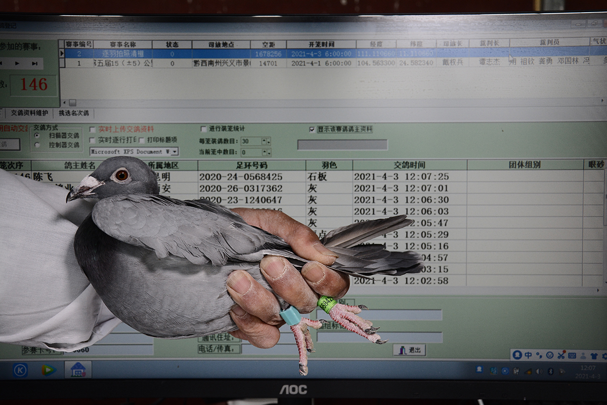Screen dimensions: 607x405
Task: Click the 退出 exit button
Action: coord(409,350)
